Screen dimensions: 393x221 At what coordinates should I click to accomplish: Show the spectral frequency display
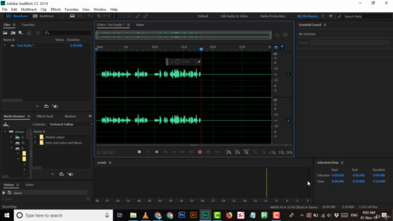(72, 16)
